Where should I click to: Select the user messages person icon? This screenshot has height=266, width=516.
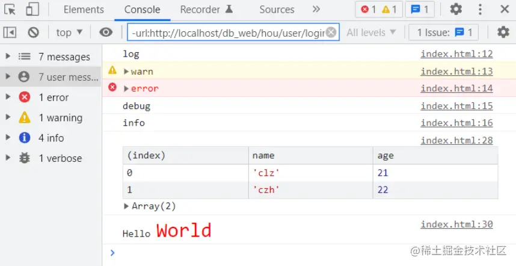pos(24,76)
